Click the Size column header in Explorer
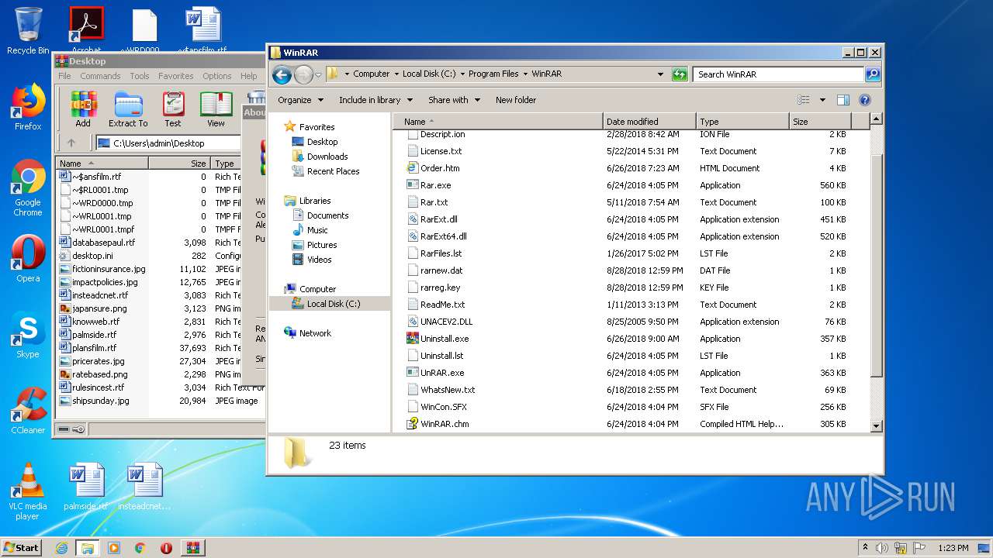This screenshot has height=558, width=993. click(x=819, y=122)
